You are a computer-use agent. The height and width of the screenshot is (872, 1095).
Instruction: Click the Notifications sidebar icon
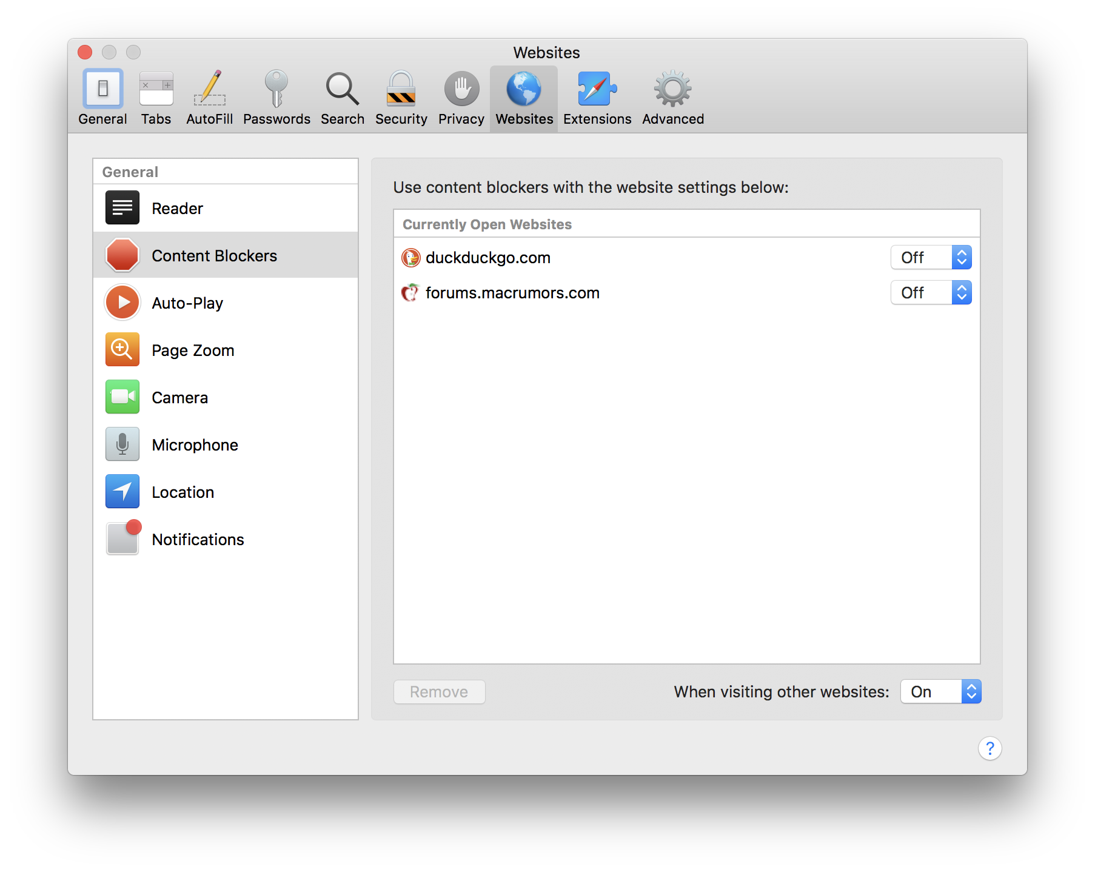(x=123, y=538)
